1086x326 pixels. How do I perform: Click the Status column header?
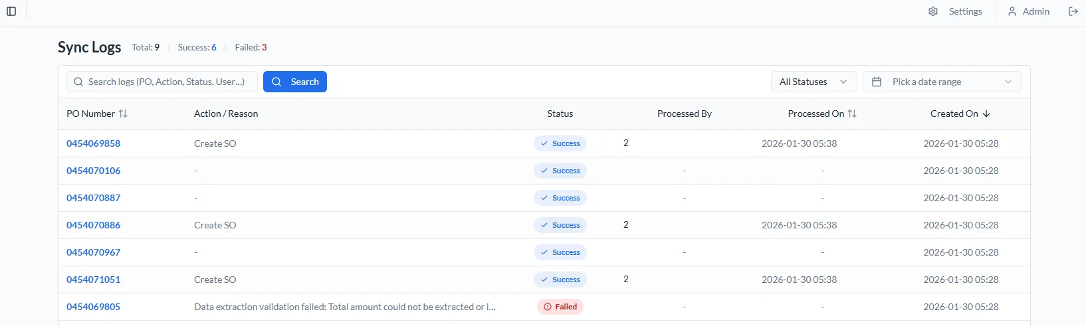[x=560, y=114]
